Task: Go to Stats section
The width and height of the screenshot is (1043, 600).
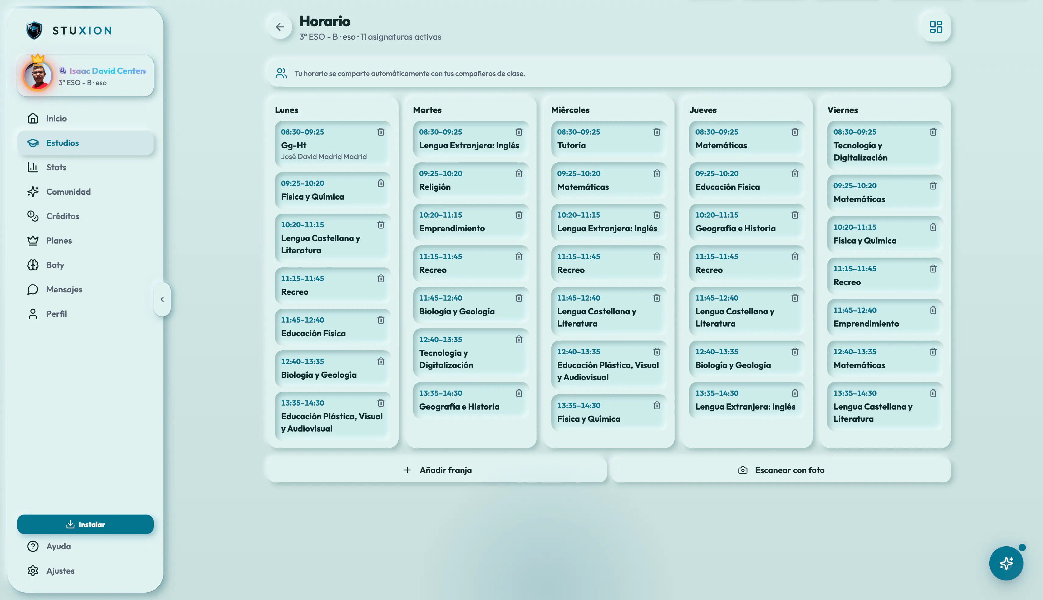Action: point(85,167)
